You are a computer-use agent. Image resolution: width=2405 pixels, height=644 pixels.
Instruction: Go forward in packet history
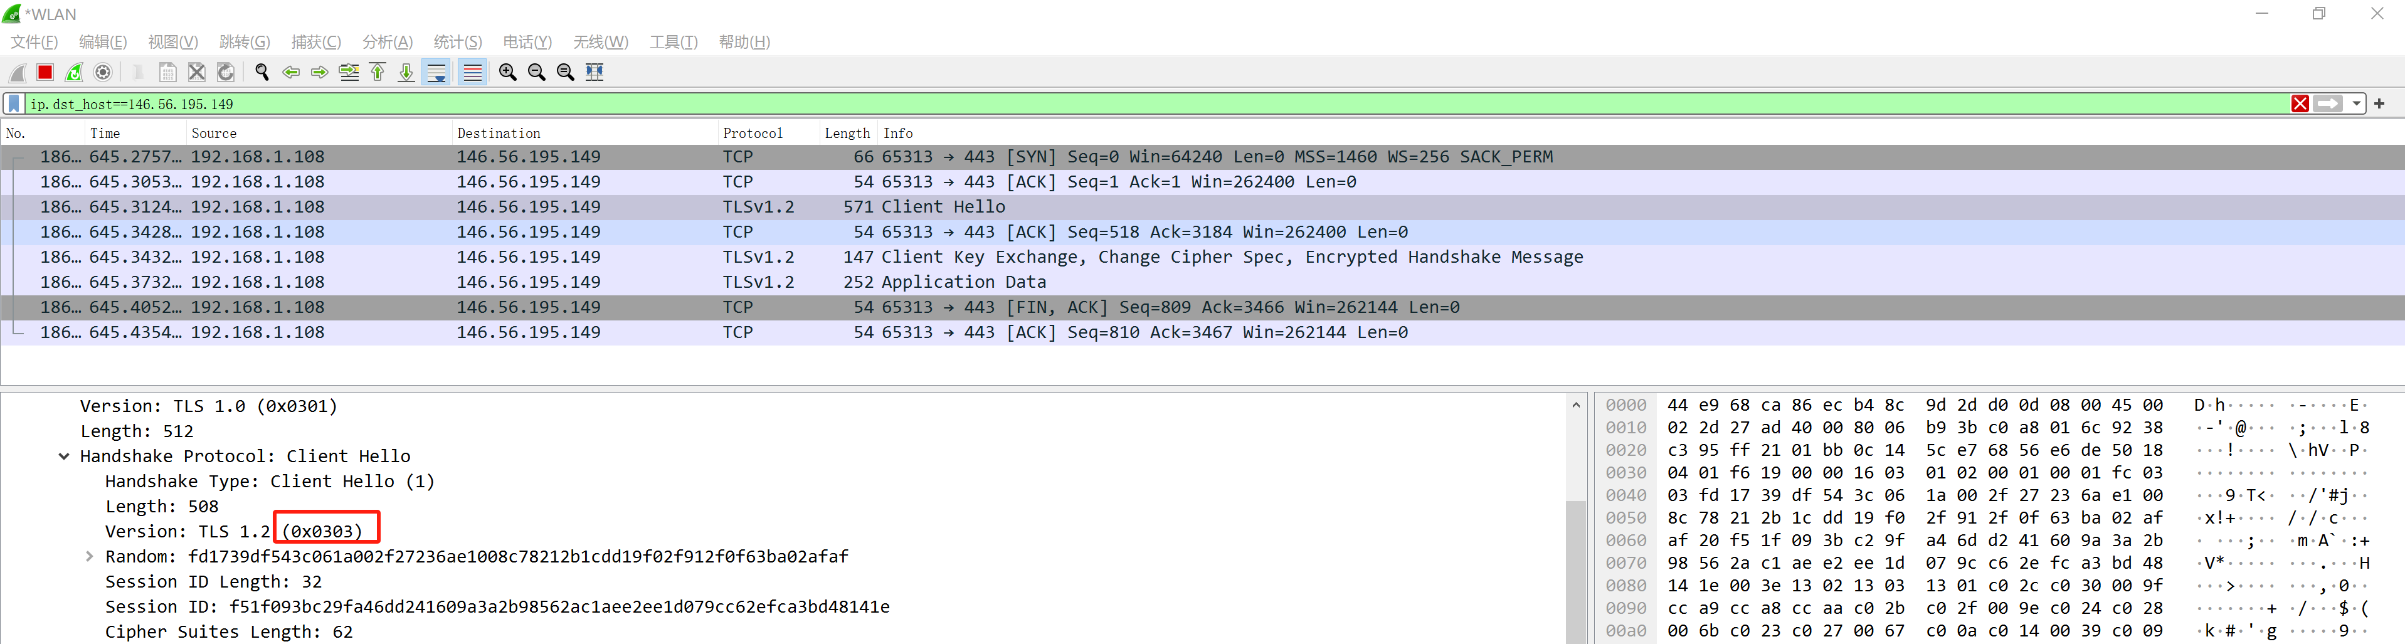(319, 72)
